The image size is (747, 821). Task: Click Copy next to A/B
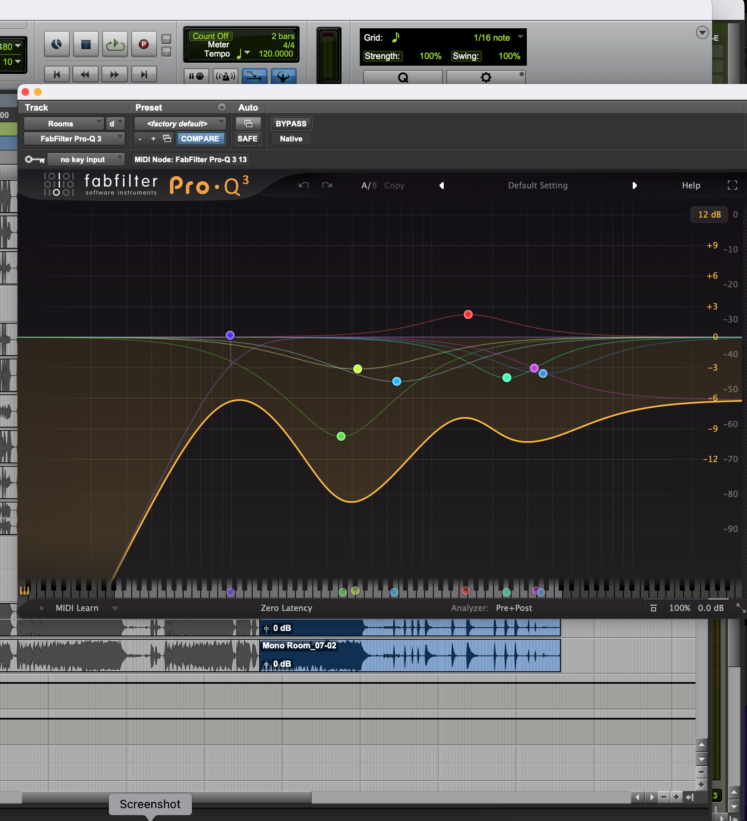pos(394,185)
